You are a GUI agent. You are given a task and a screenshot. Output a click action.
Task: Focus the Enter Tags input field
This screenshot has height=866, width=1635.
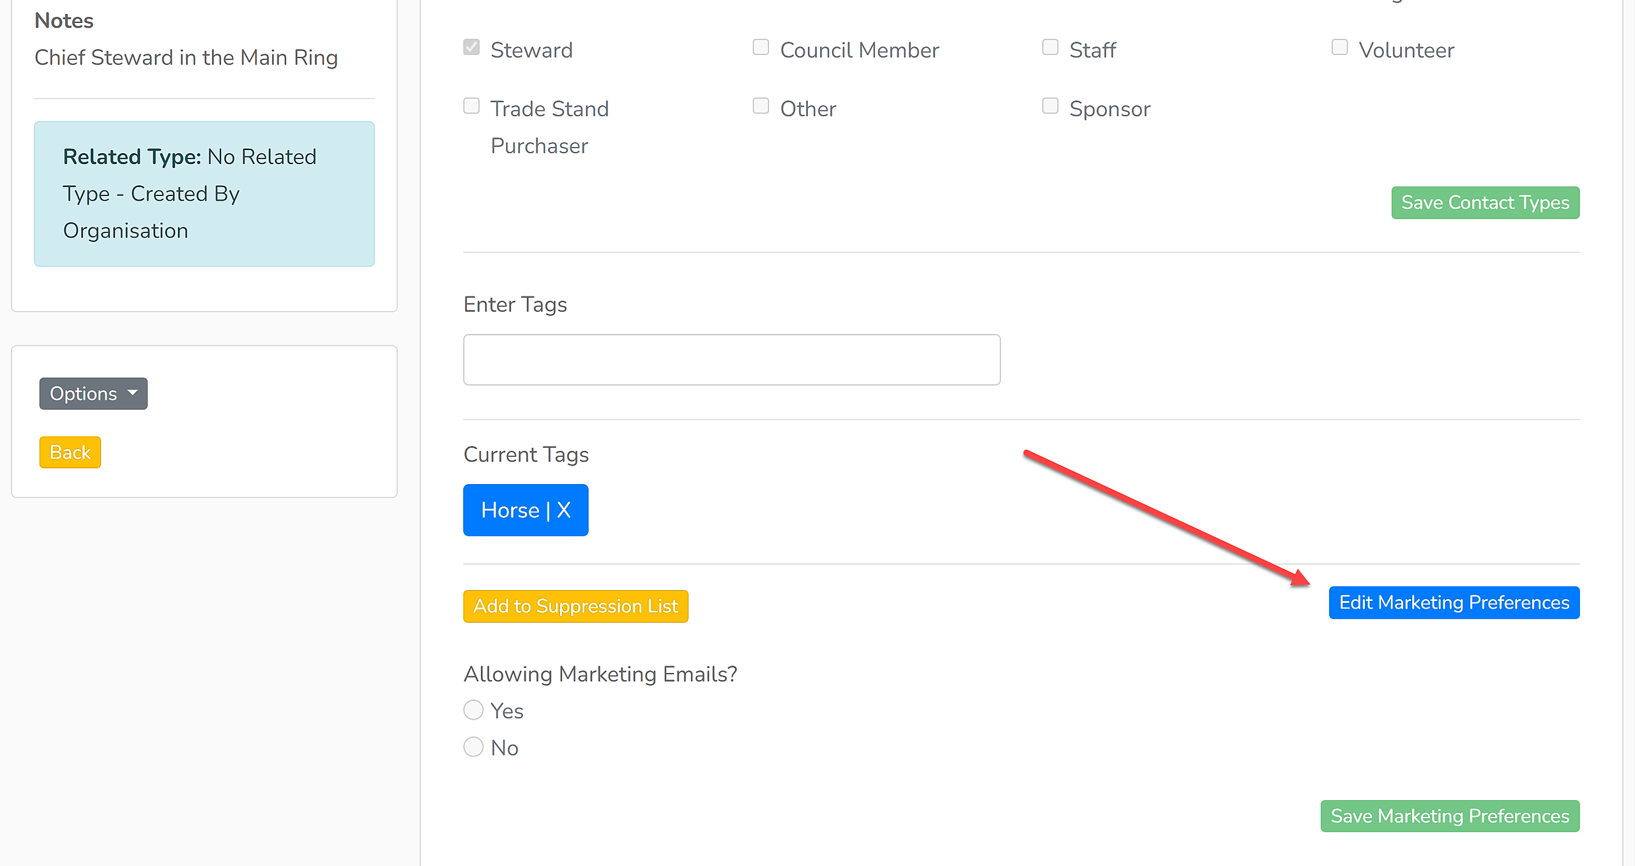[732, 360]
